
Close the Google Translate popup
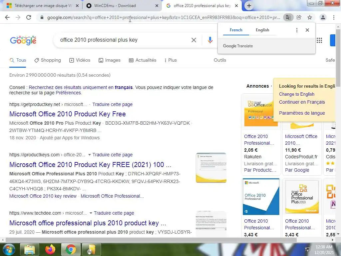[x=307, y=30]
